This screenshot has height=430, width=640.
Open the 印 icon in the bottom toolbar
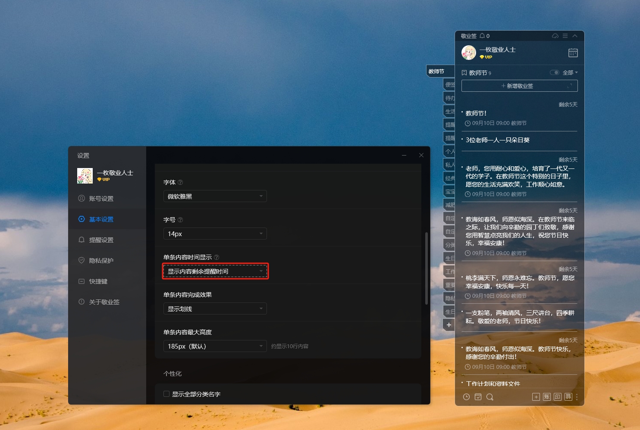coord(558,397)
